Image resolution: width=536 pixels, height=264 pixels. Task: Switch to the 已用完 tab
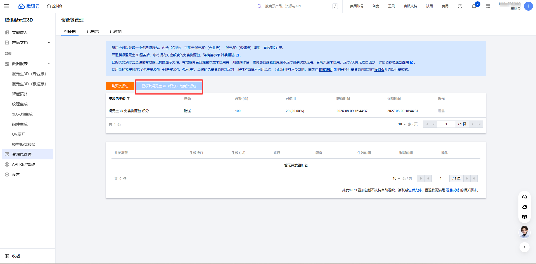(93, 31)
